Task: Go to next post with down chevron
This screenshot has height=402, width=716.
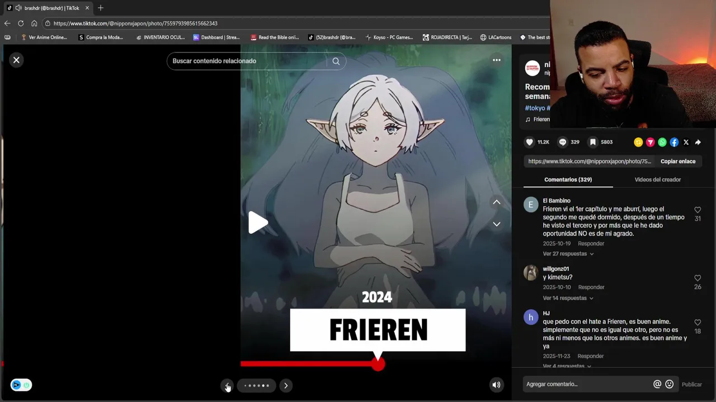Action: [x=496, y=224]
